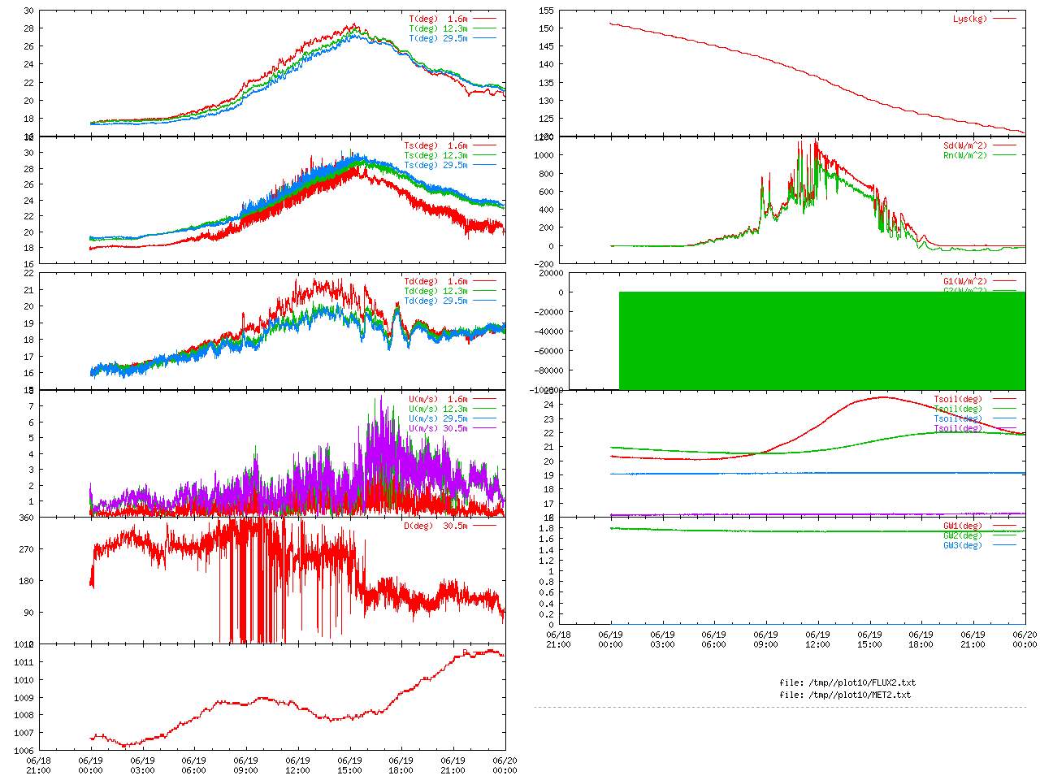The image size is (1040, 780).
Task: Click the 'T(deg) 29.5m' legend label
Action: [x=438, y=38]
